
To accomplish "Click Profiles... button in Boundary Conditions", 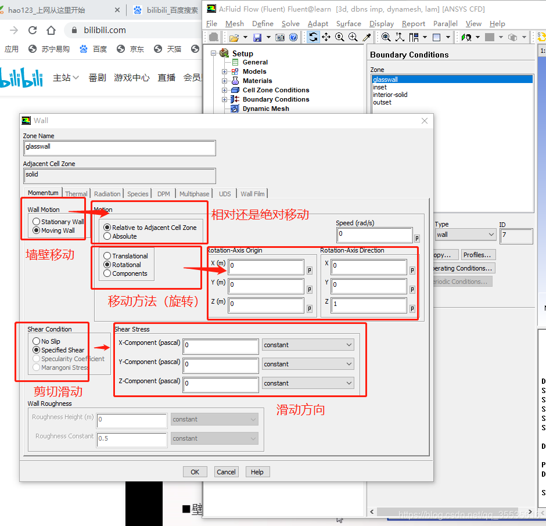I will click(x=477, y=255).
